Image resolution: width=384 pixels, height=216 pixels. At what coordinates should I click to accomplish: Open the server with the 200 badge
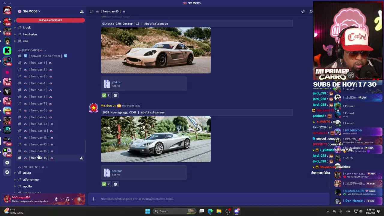7,82
